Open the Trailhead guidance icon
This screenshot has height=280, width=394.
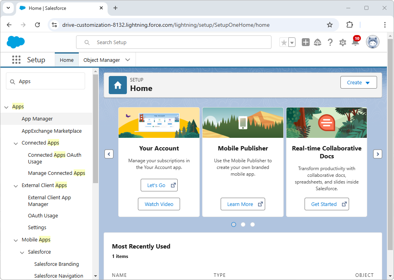318,43
